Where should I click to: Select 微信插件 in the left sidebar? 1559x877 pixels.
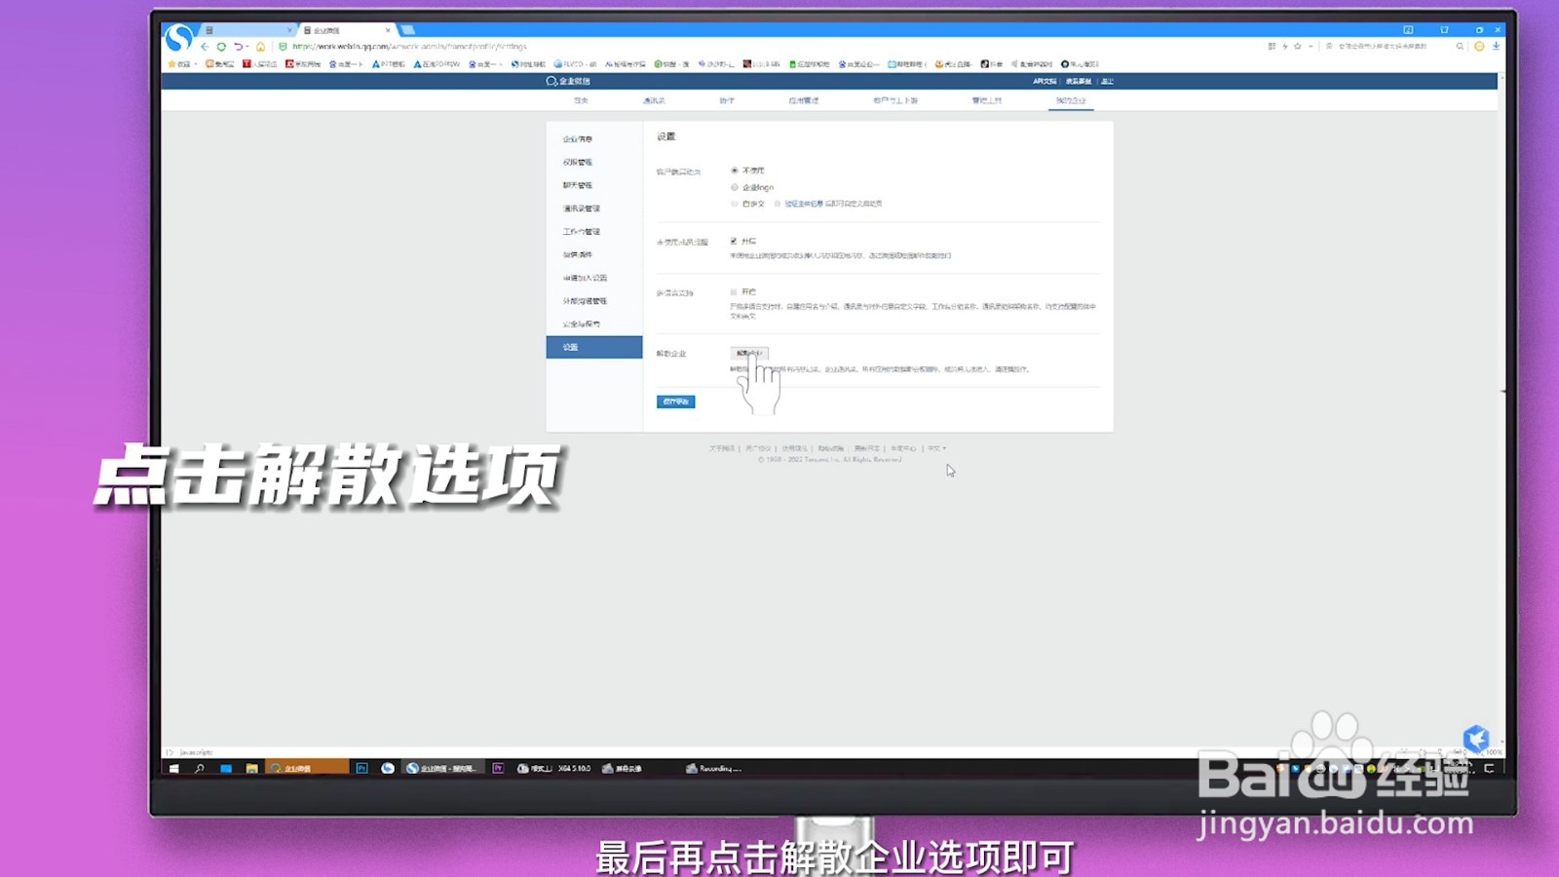(x=578, y=254)
